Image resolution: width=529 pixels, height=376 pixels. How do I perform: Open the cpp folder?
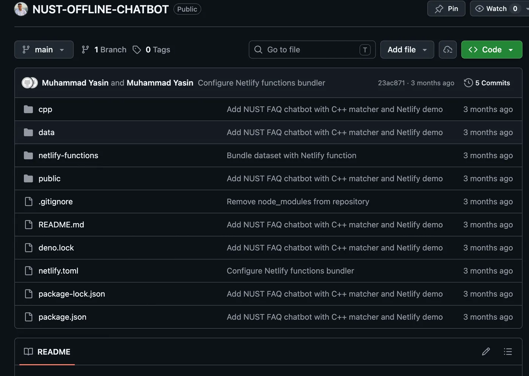pos(45,109)
